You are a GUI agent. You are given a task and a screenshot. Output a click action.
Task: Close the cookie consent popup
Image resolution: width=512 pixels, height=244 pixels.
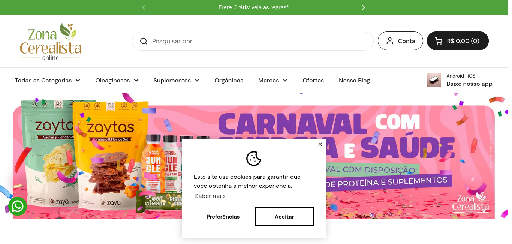click(x=320, y=144)
